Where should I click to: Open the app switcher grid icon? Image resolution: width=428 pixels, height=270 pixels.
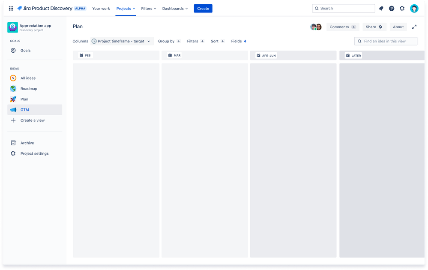pyautogui.click(x=11, y=9)
